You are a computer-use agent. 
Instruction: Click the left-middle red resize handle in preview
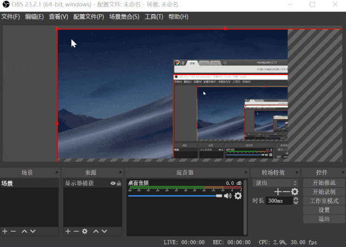click(x=57, y=123)
